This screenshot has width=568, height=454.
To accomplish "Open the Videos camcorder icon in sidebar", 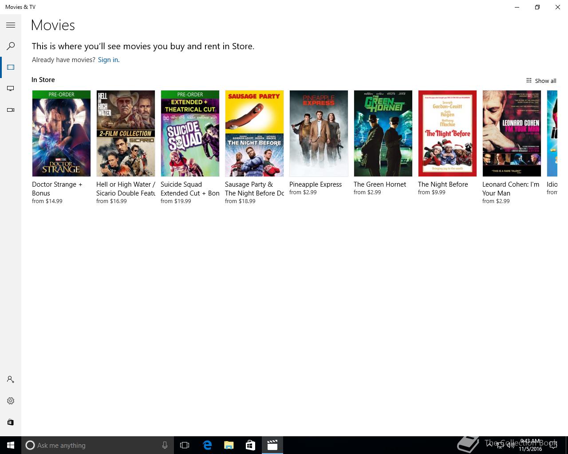I will tap(11, 110).
